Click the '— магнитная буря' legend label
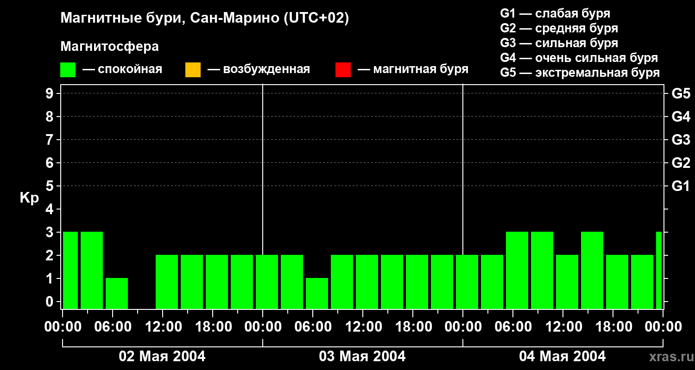 413,69
